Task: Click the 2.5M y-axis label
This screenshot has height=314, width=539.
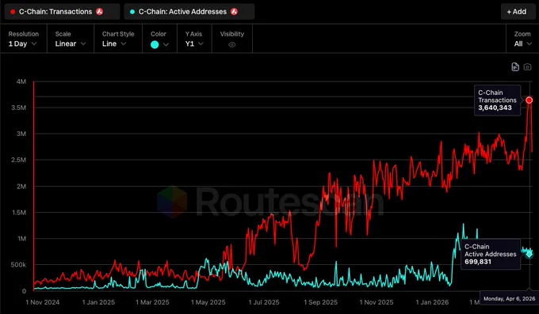Action: click(x=18, y=160)
